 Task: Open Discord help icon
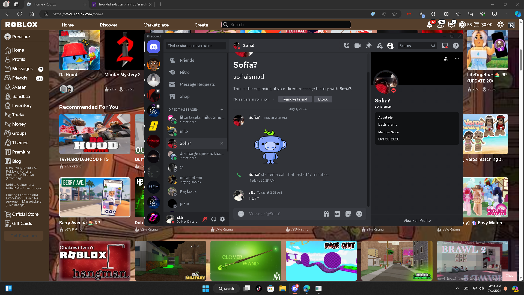pos(456,46)
